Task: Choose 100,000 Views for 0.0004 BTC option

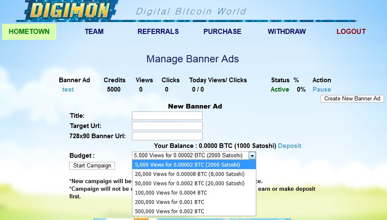Action: (194, 193)
